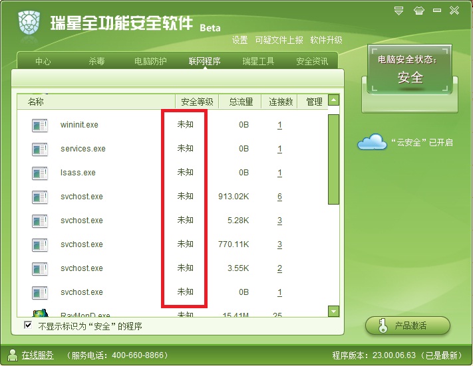
Task: Open the 安全资讯 tab
Action: [x=312, y=62]
